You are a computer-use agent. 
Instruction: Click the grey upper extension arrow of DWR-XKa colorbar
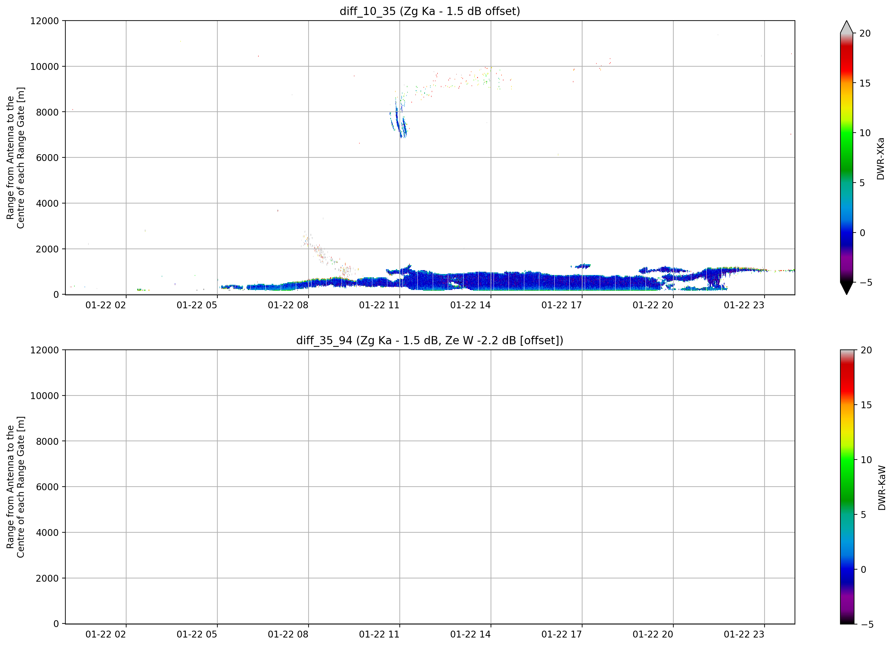(847, 27)
